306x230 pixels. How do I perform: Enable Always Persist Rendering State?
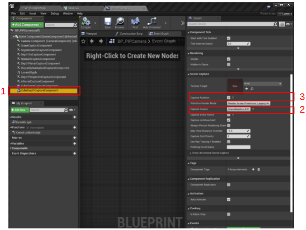(x=229, y=125)
